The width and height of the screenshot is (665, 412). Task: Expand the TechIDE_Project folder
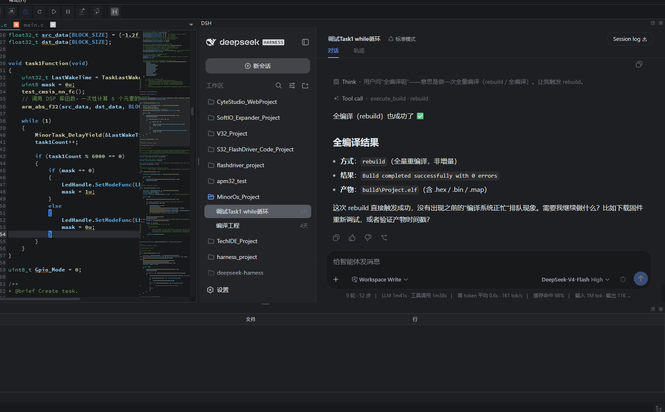point(258,241)
